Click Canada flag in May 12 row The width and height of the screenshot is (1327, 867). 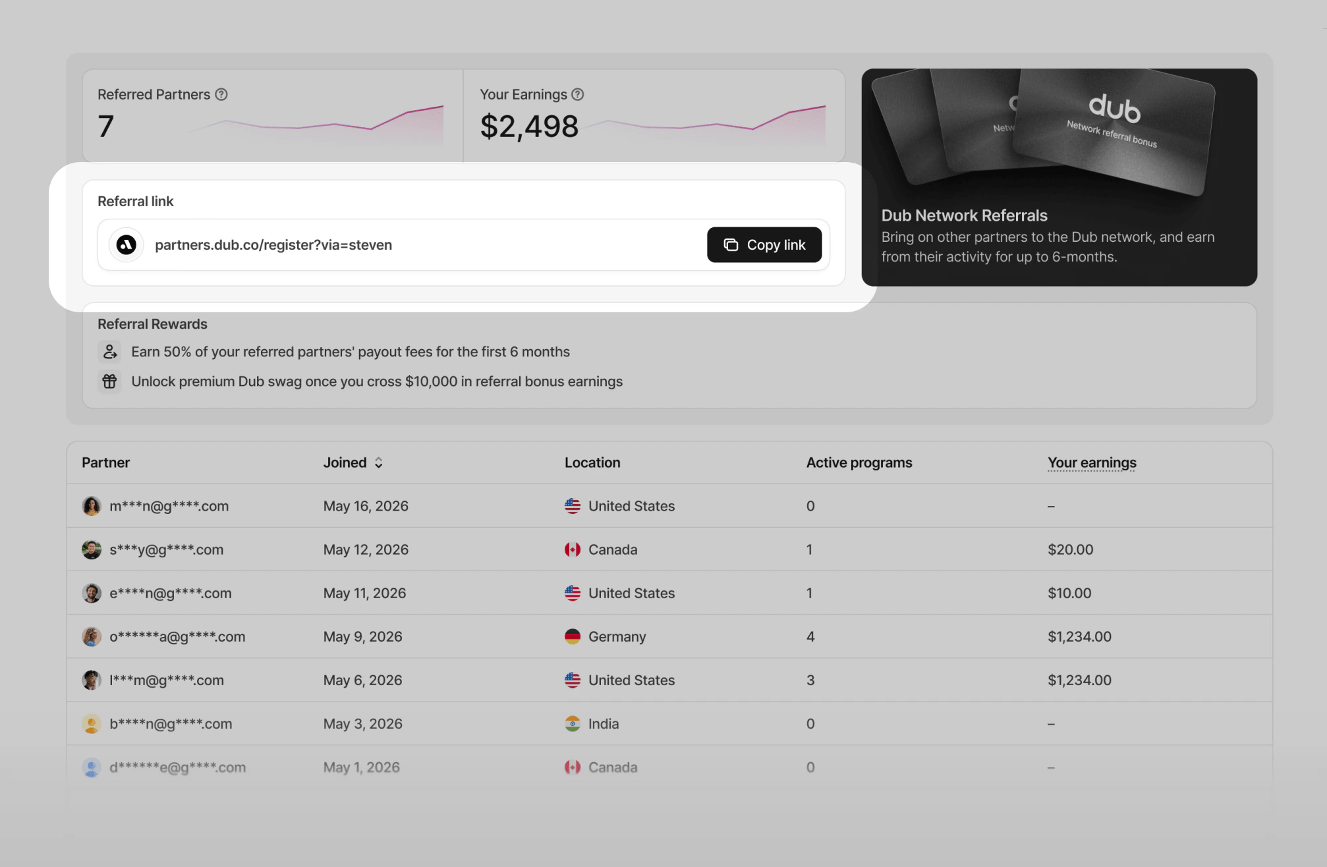[x=573, y=549]
